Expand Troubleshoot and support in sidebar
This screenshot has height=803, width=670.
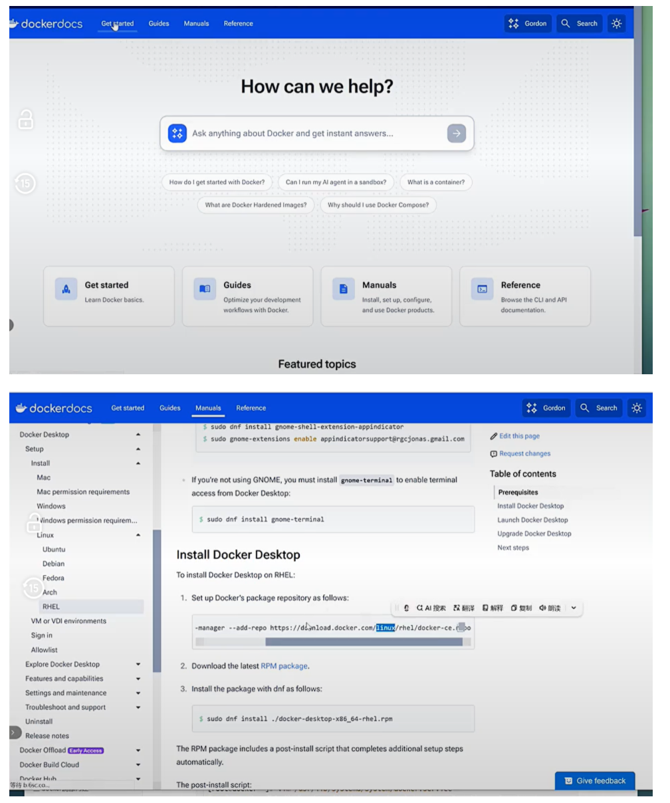(x=138, y=707)
